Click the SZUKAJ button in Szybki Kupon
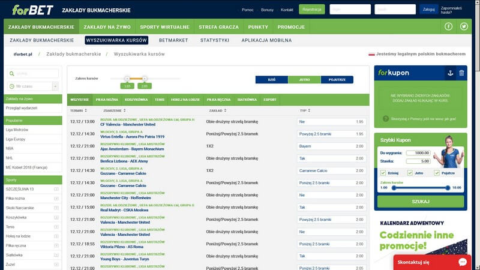Viewport: 480px width, 270px height. pyautogui.click(x=421, y=202)
